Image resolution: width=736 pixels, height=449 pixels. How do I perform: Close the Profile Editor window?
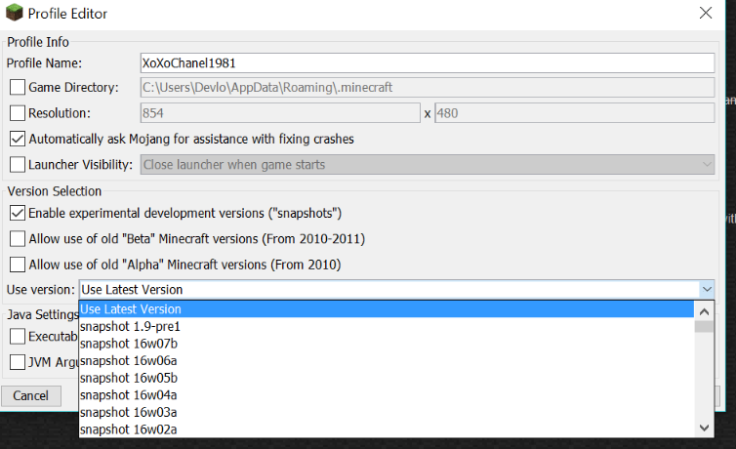[x=706, y=14]
